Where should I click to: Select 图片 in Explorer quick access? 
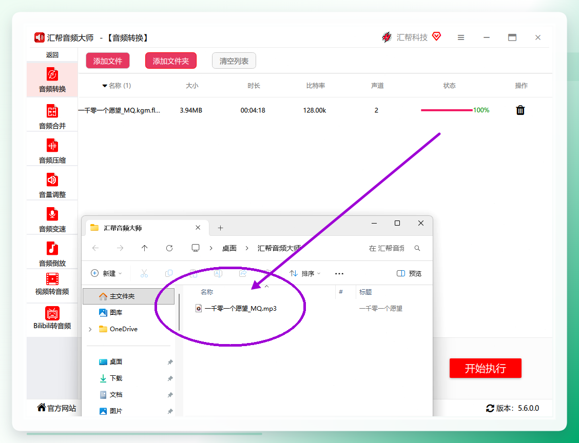point(128,411)
